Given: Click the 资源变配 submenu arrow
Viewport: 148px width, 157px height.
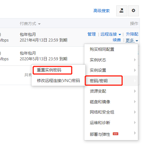Looking at the screenshot, I should pos(135,91).
